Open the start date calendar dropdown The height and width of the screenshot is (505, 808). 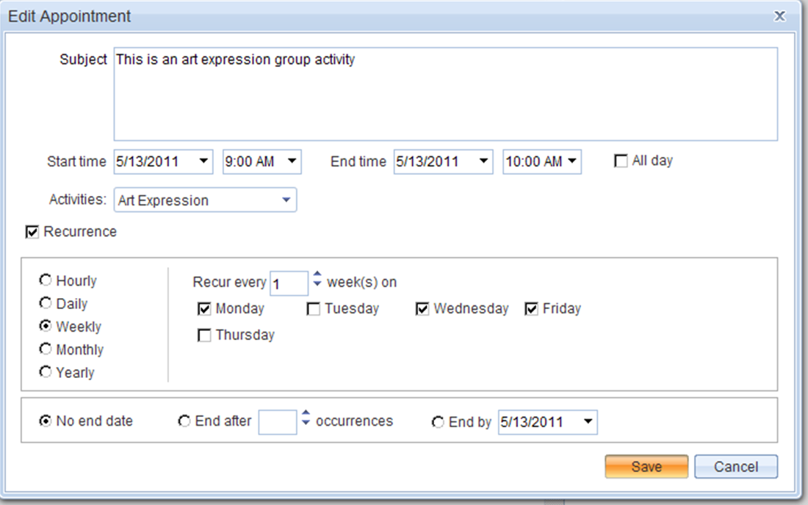click(x=203, y=161)
